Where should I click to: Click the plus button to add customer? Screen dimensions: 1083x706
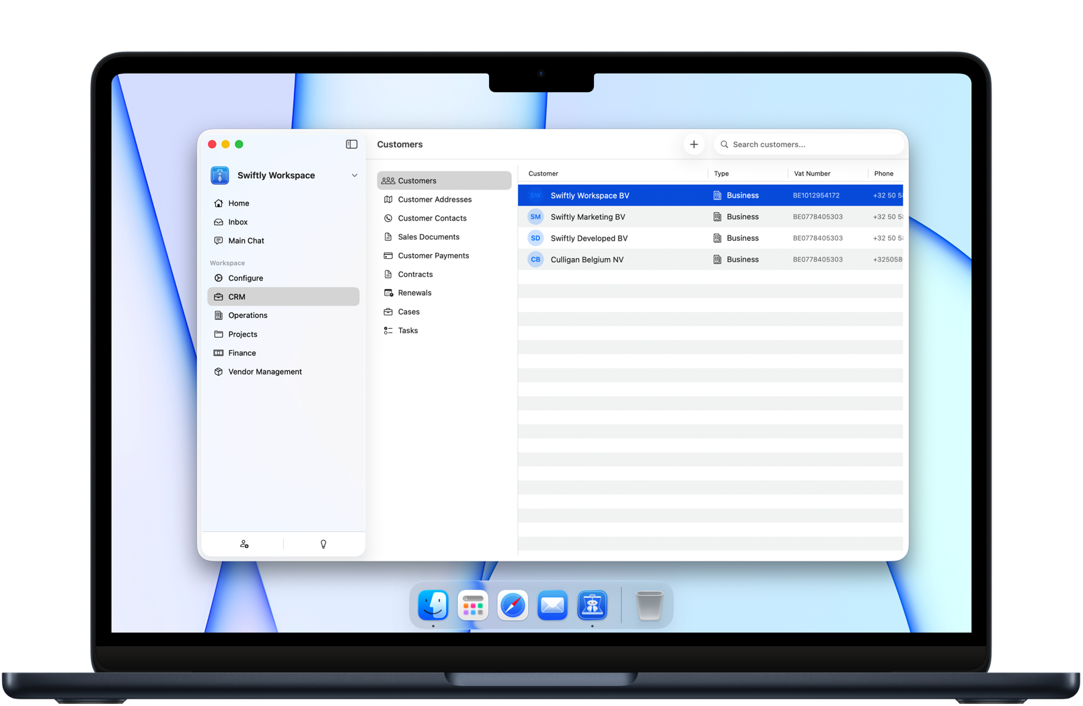(x=694, y=145)
